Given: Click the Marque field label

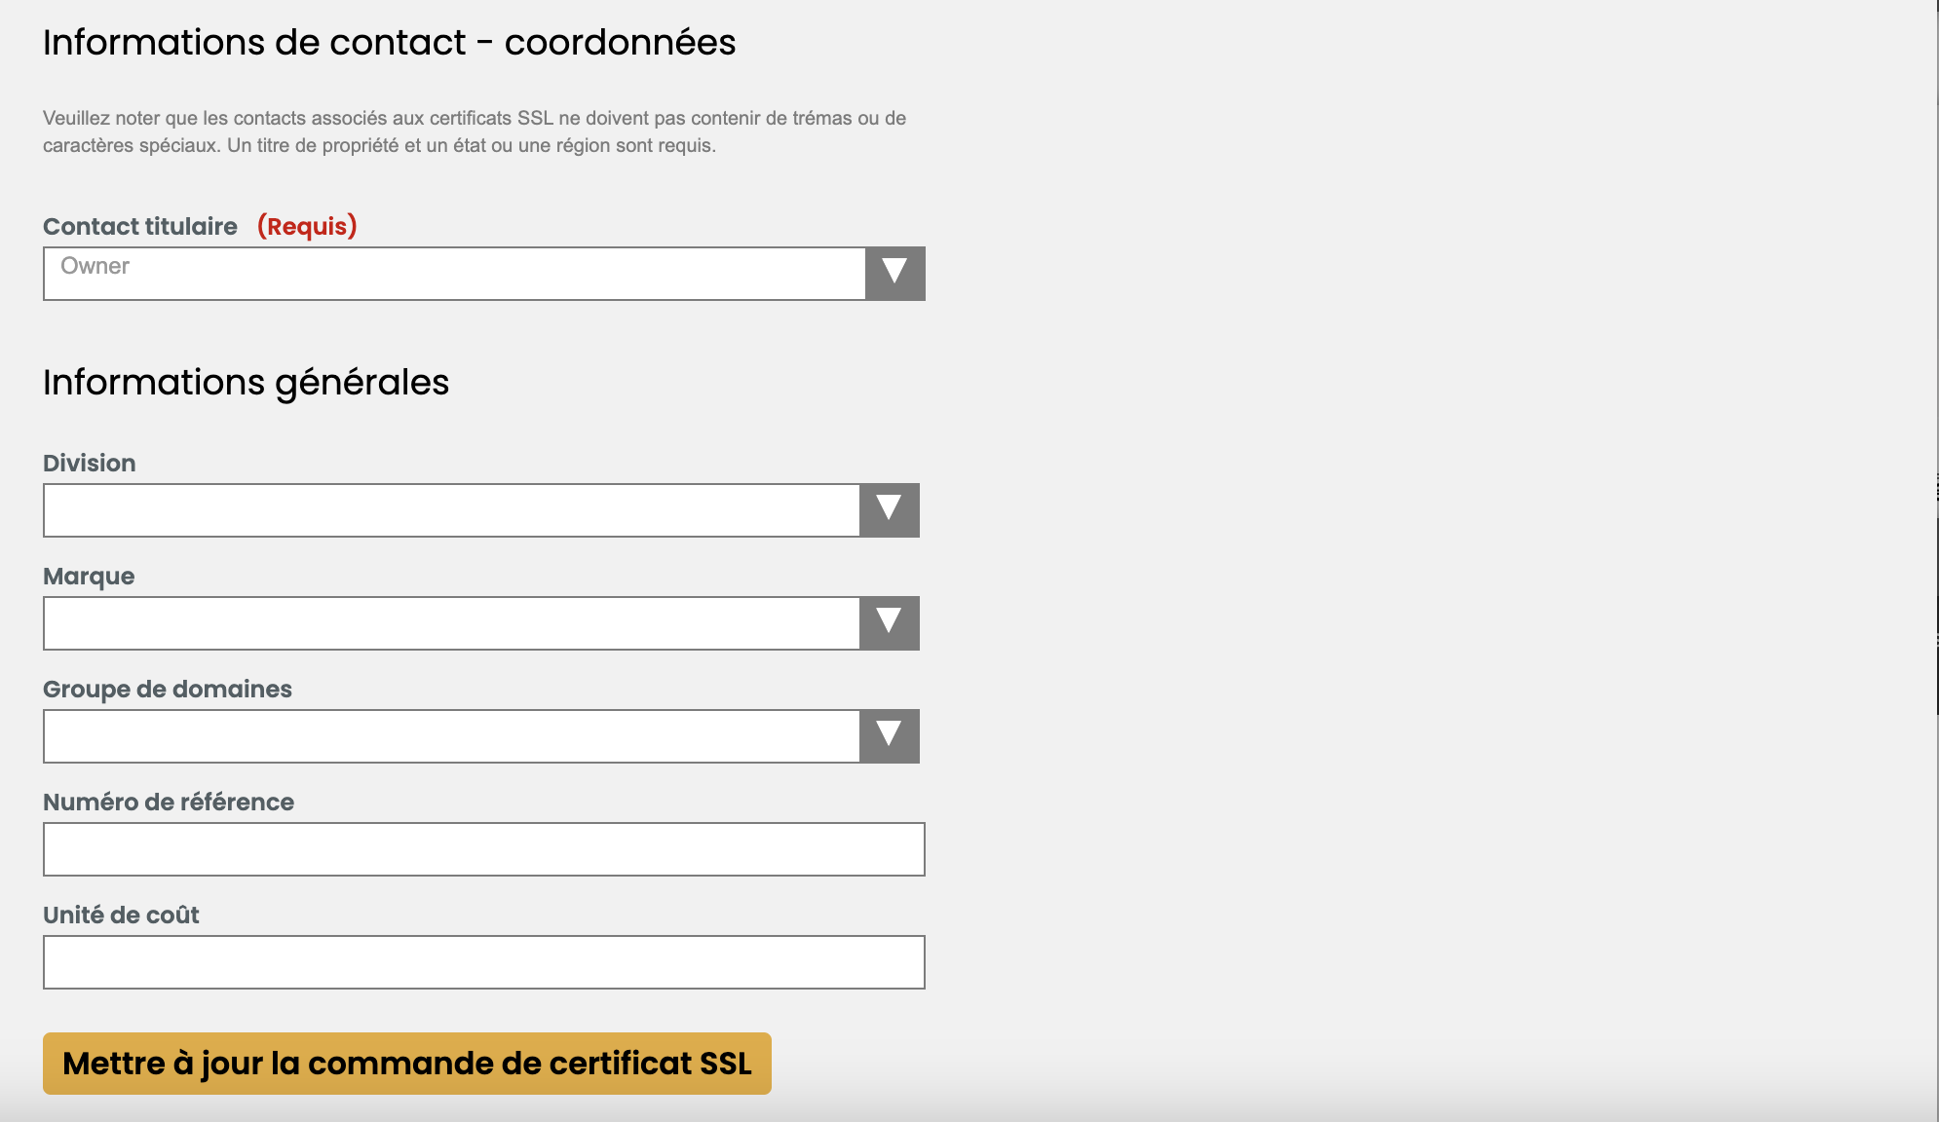Looking at the screenshot, I should point(89,577).
